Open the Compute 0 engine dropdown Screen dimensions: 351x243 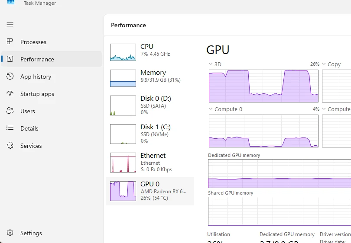[x=211, y=109]
